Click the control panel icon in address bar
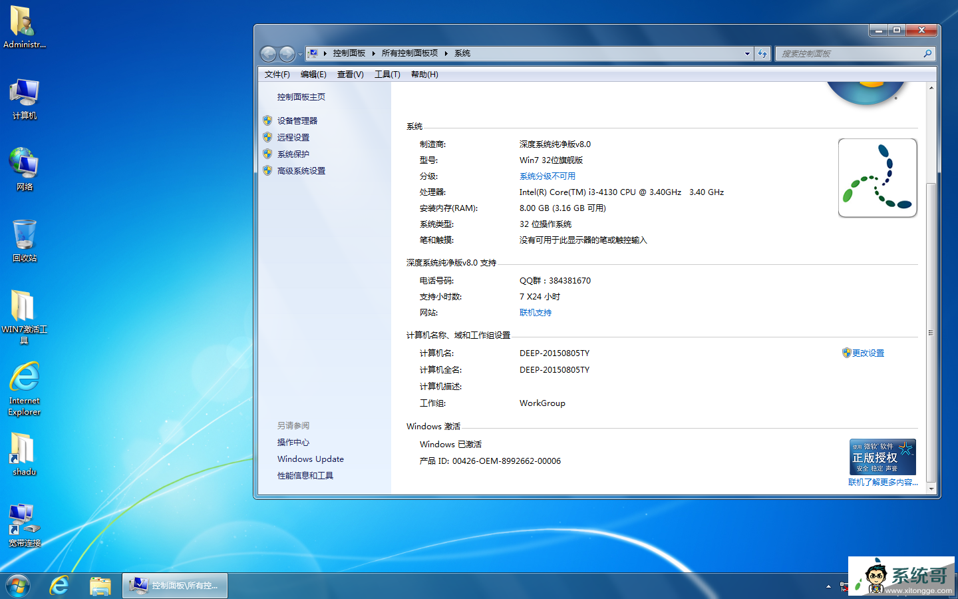The height and width of the screenshot is (599, 958). point(313,53)
